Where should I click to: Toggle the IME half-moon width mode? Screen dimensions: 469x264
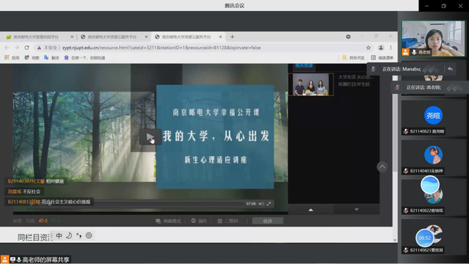point(69,235)
